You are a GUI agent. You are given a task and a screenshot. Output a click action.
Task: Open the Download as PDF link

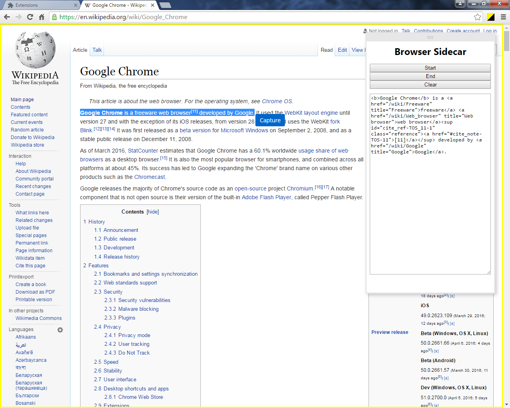click(x=35, y=292)
